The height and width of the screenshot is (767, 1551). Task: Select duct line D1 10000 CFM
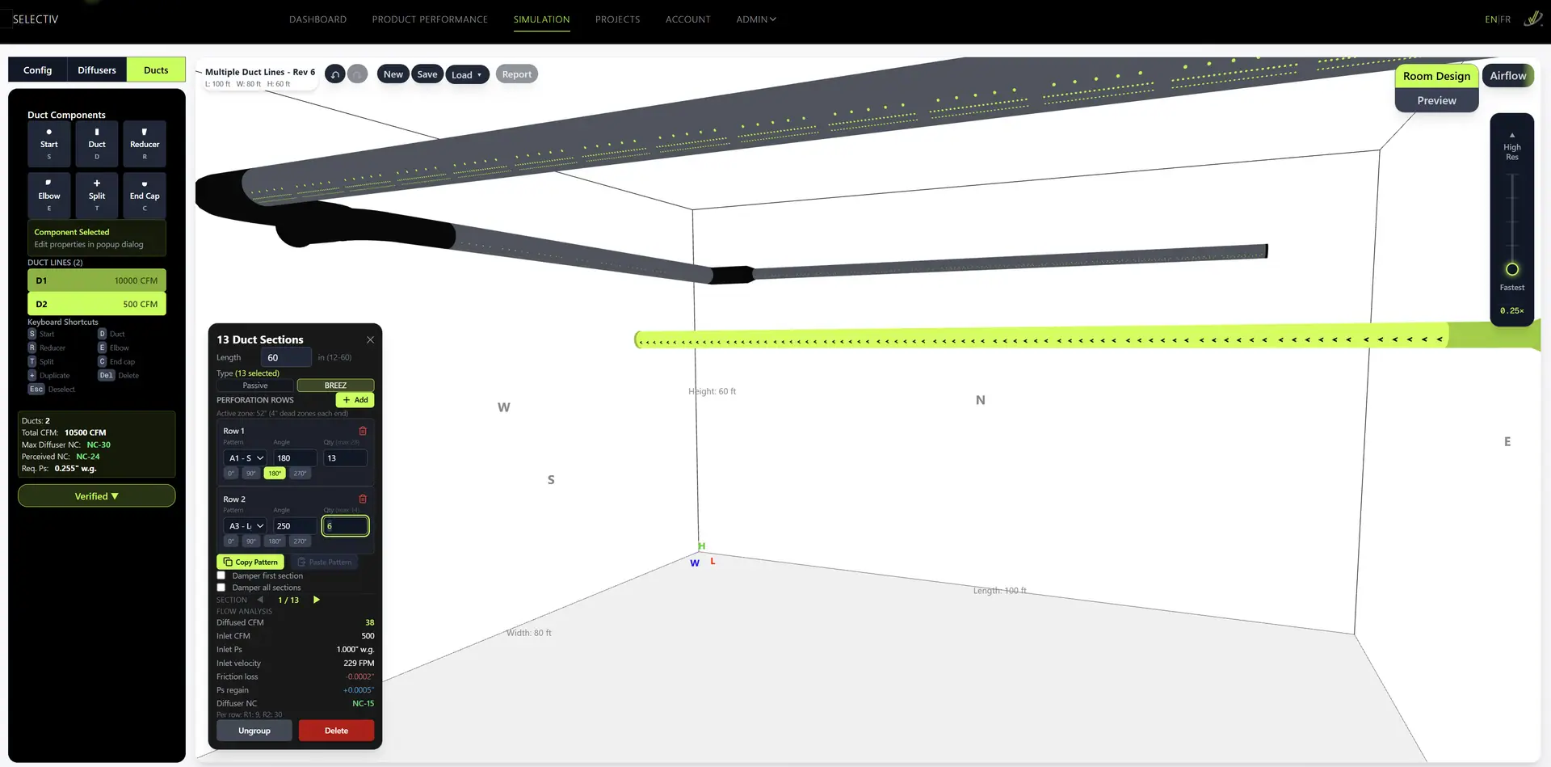97,280
